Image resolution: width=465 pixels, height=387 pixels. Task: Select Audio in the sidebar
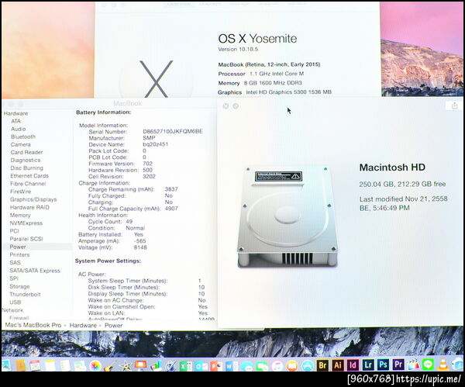[x=18, y=129]
